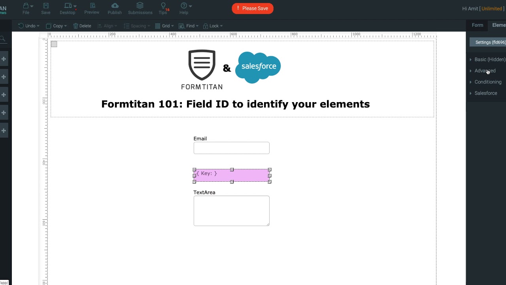Click the Email field label
Image resolution: width=506 pixels, height=285 pixels.
(x=200, y=139)
